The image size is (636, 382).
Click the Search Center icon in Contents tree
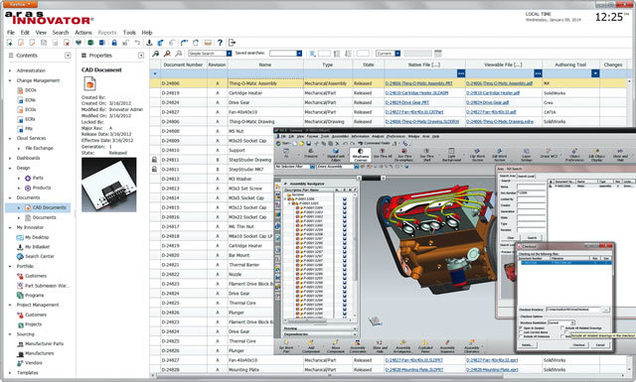(20, 256)
